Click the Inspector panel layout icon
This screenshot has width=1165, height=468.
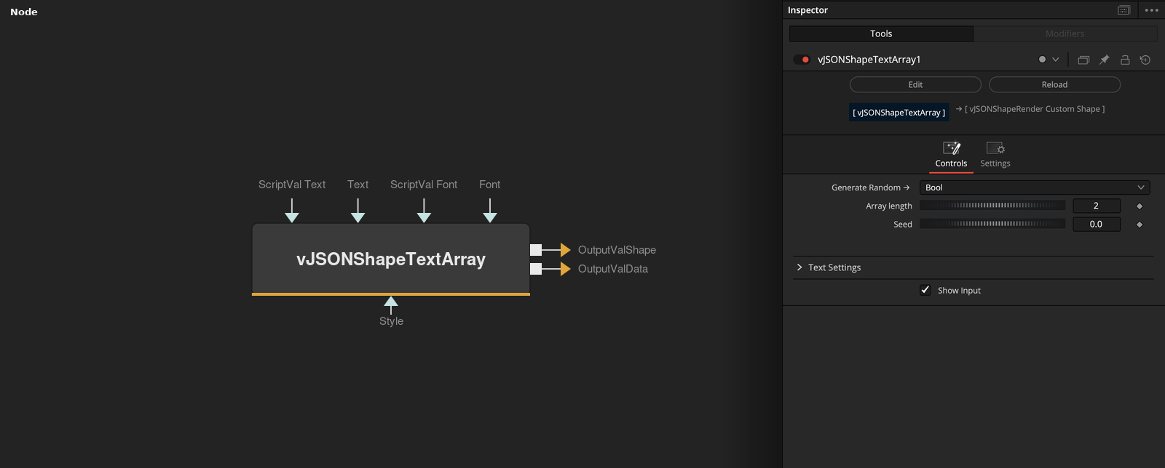click(x=1124, y=10)
